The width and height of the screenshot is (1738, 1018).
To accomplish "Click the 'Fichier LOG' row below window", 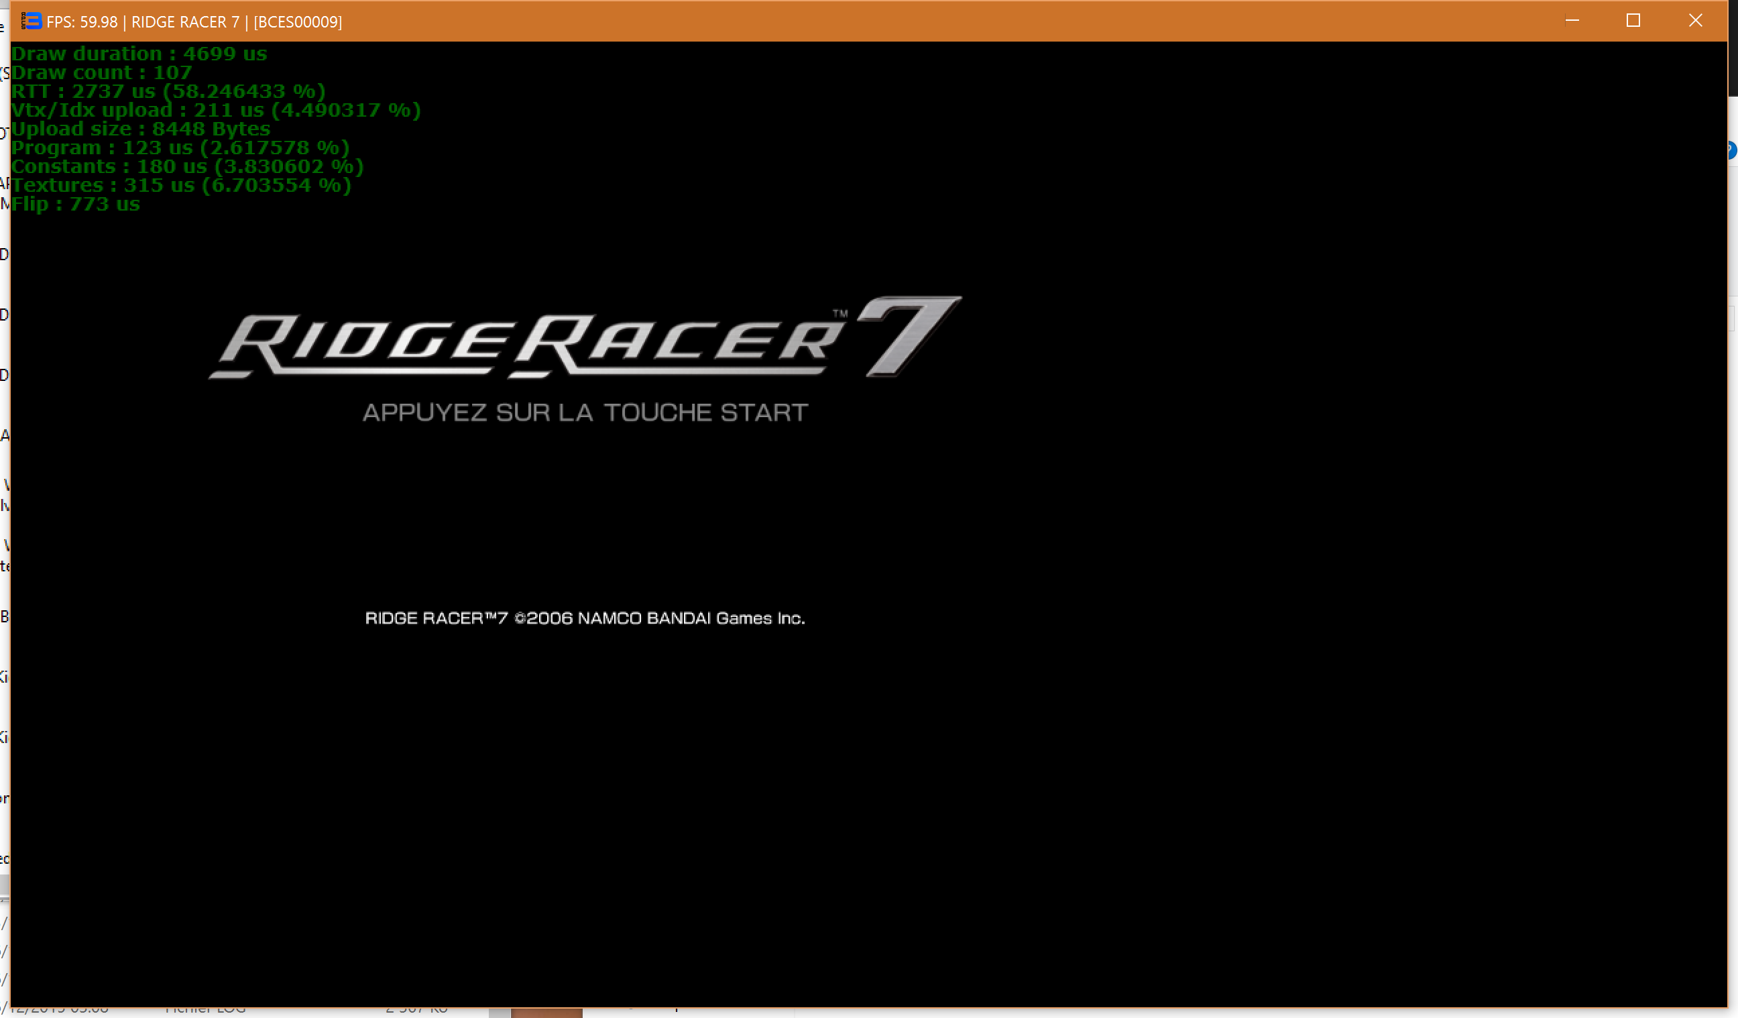I will pos(206,1012).
